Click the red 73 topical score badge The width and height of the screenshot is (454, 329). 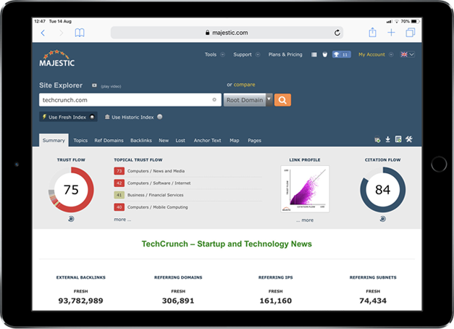tap(119, 171)
